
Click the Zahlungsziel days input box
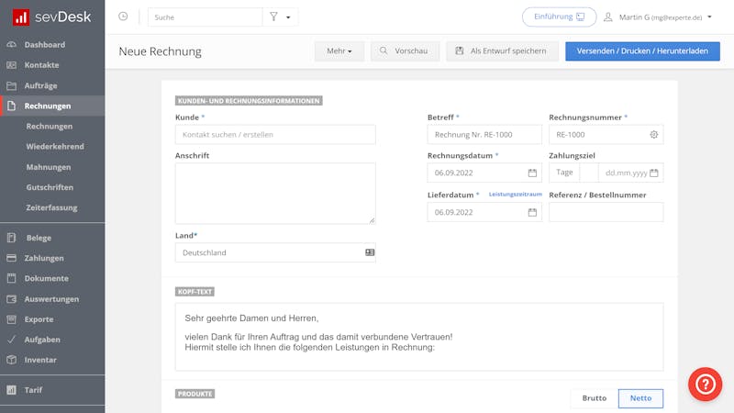tap(589, 173)
